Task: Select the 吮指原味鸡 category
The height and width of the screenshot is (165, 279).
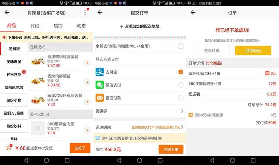Action: tap(14, 87)
